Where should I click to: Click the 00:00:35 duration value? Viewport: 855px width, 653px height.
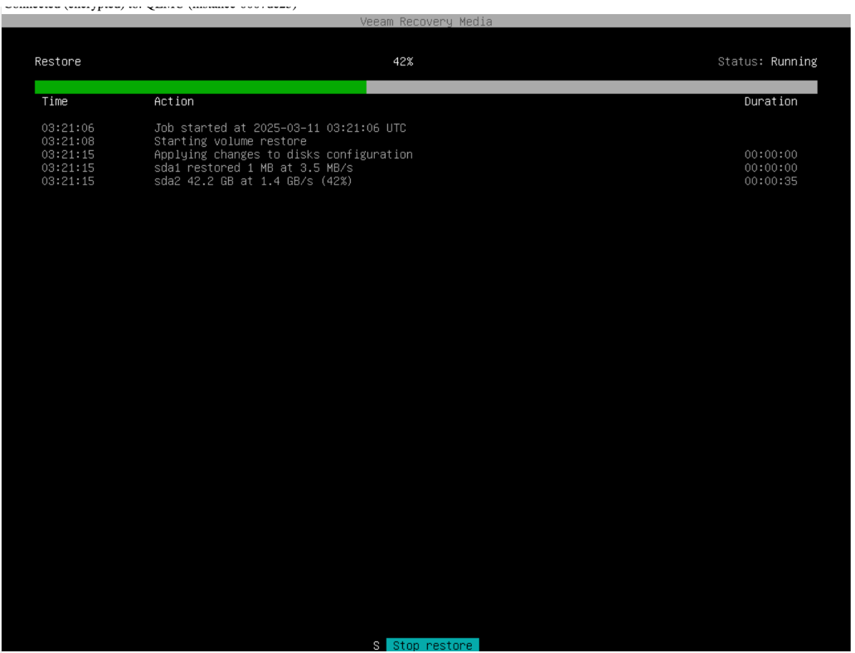tap(770, 181)
